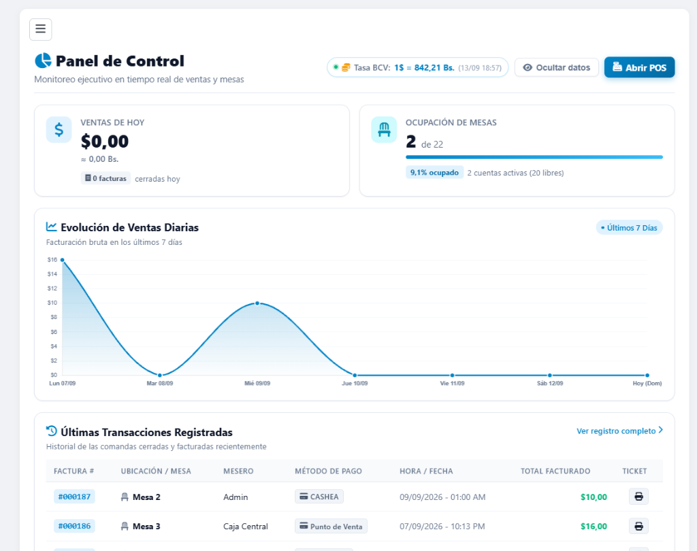Image resolution: width=697 pixels, height=551 pixels.
Task: Click the Punto de Venta payment badge
Action: [331, 526]
